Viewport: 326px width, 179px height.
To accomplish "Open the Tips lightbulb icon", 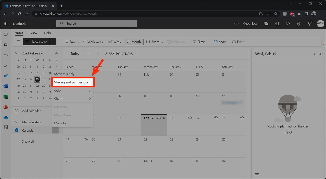I will pyautogui.click(x=310, y=24).
